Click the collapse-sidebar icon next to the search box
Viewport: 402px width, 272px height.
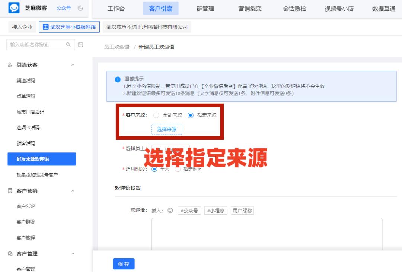80,45
